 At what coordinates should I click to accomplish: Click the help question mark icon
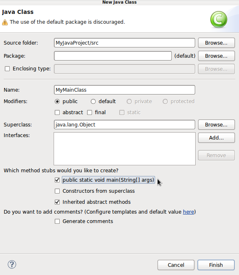tap(12, 264)
